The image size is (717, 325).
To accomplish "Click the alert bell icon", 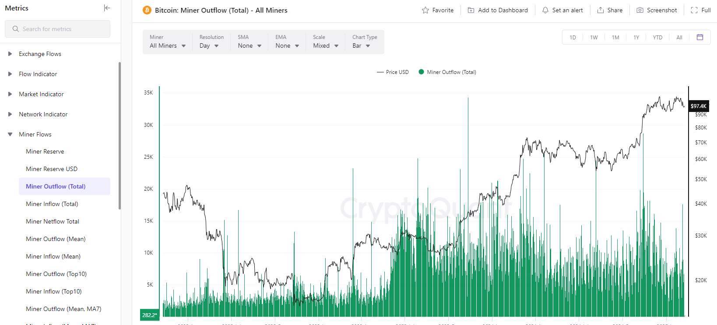I will click(x=545, y=10).
